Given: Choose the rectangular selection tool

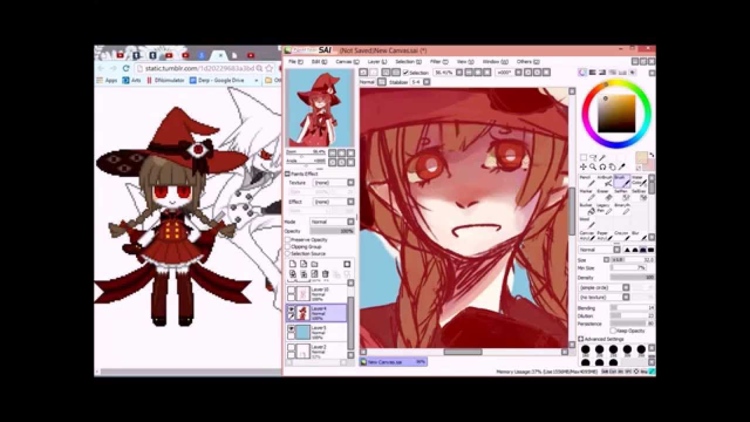Looking at the screenshot, I should pos(584,158).
